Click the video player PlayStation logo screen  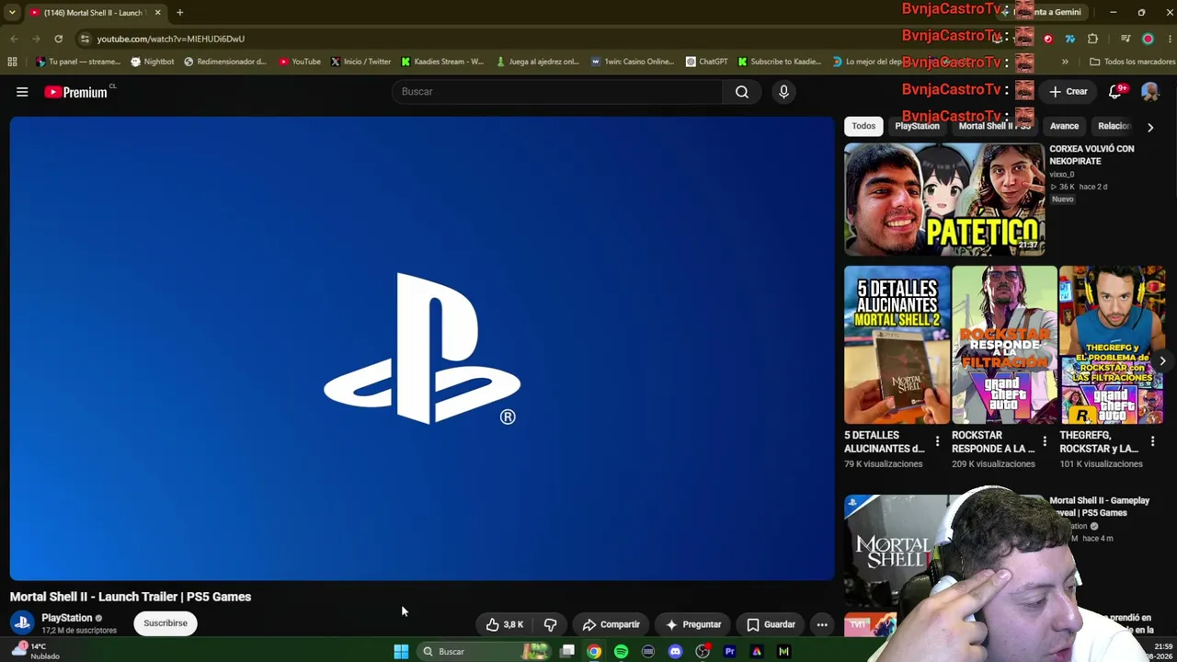(x=422, y=348)
